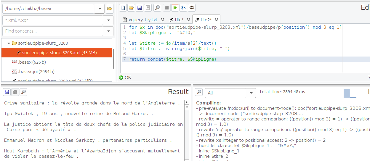Open the file filter dropdown

(108, 20)
